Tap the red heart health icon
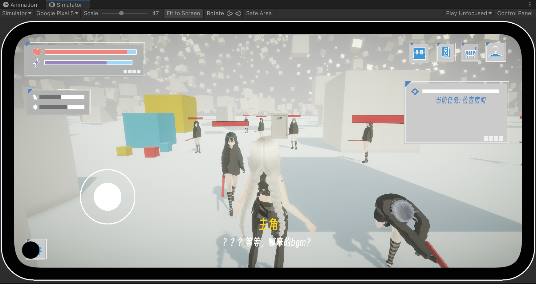 point(37,52)
